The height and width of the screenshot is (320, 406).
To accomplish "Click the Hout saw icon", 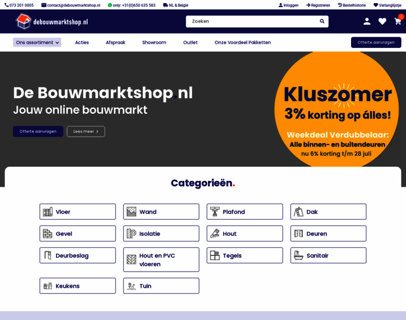I will (215, 234).
